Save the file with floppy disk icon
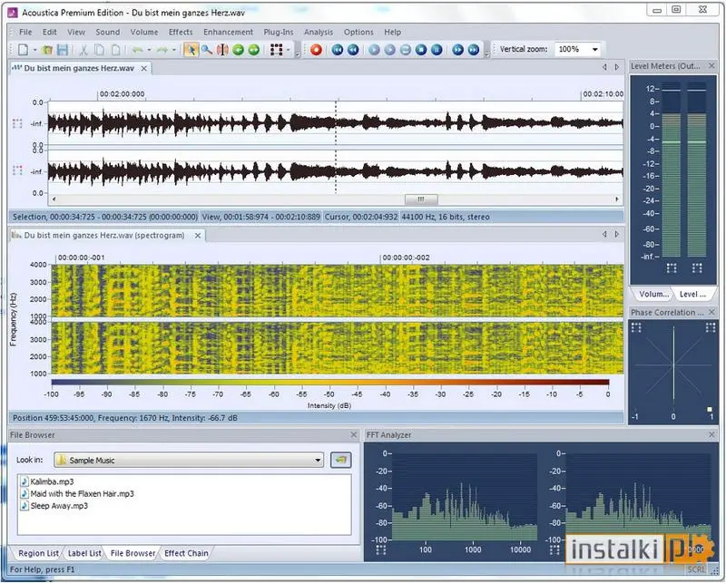Screen dimensions: 726x583 [63, 50]
